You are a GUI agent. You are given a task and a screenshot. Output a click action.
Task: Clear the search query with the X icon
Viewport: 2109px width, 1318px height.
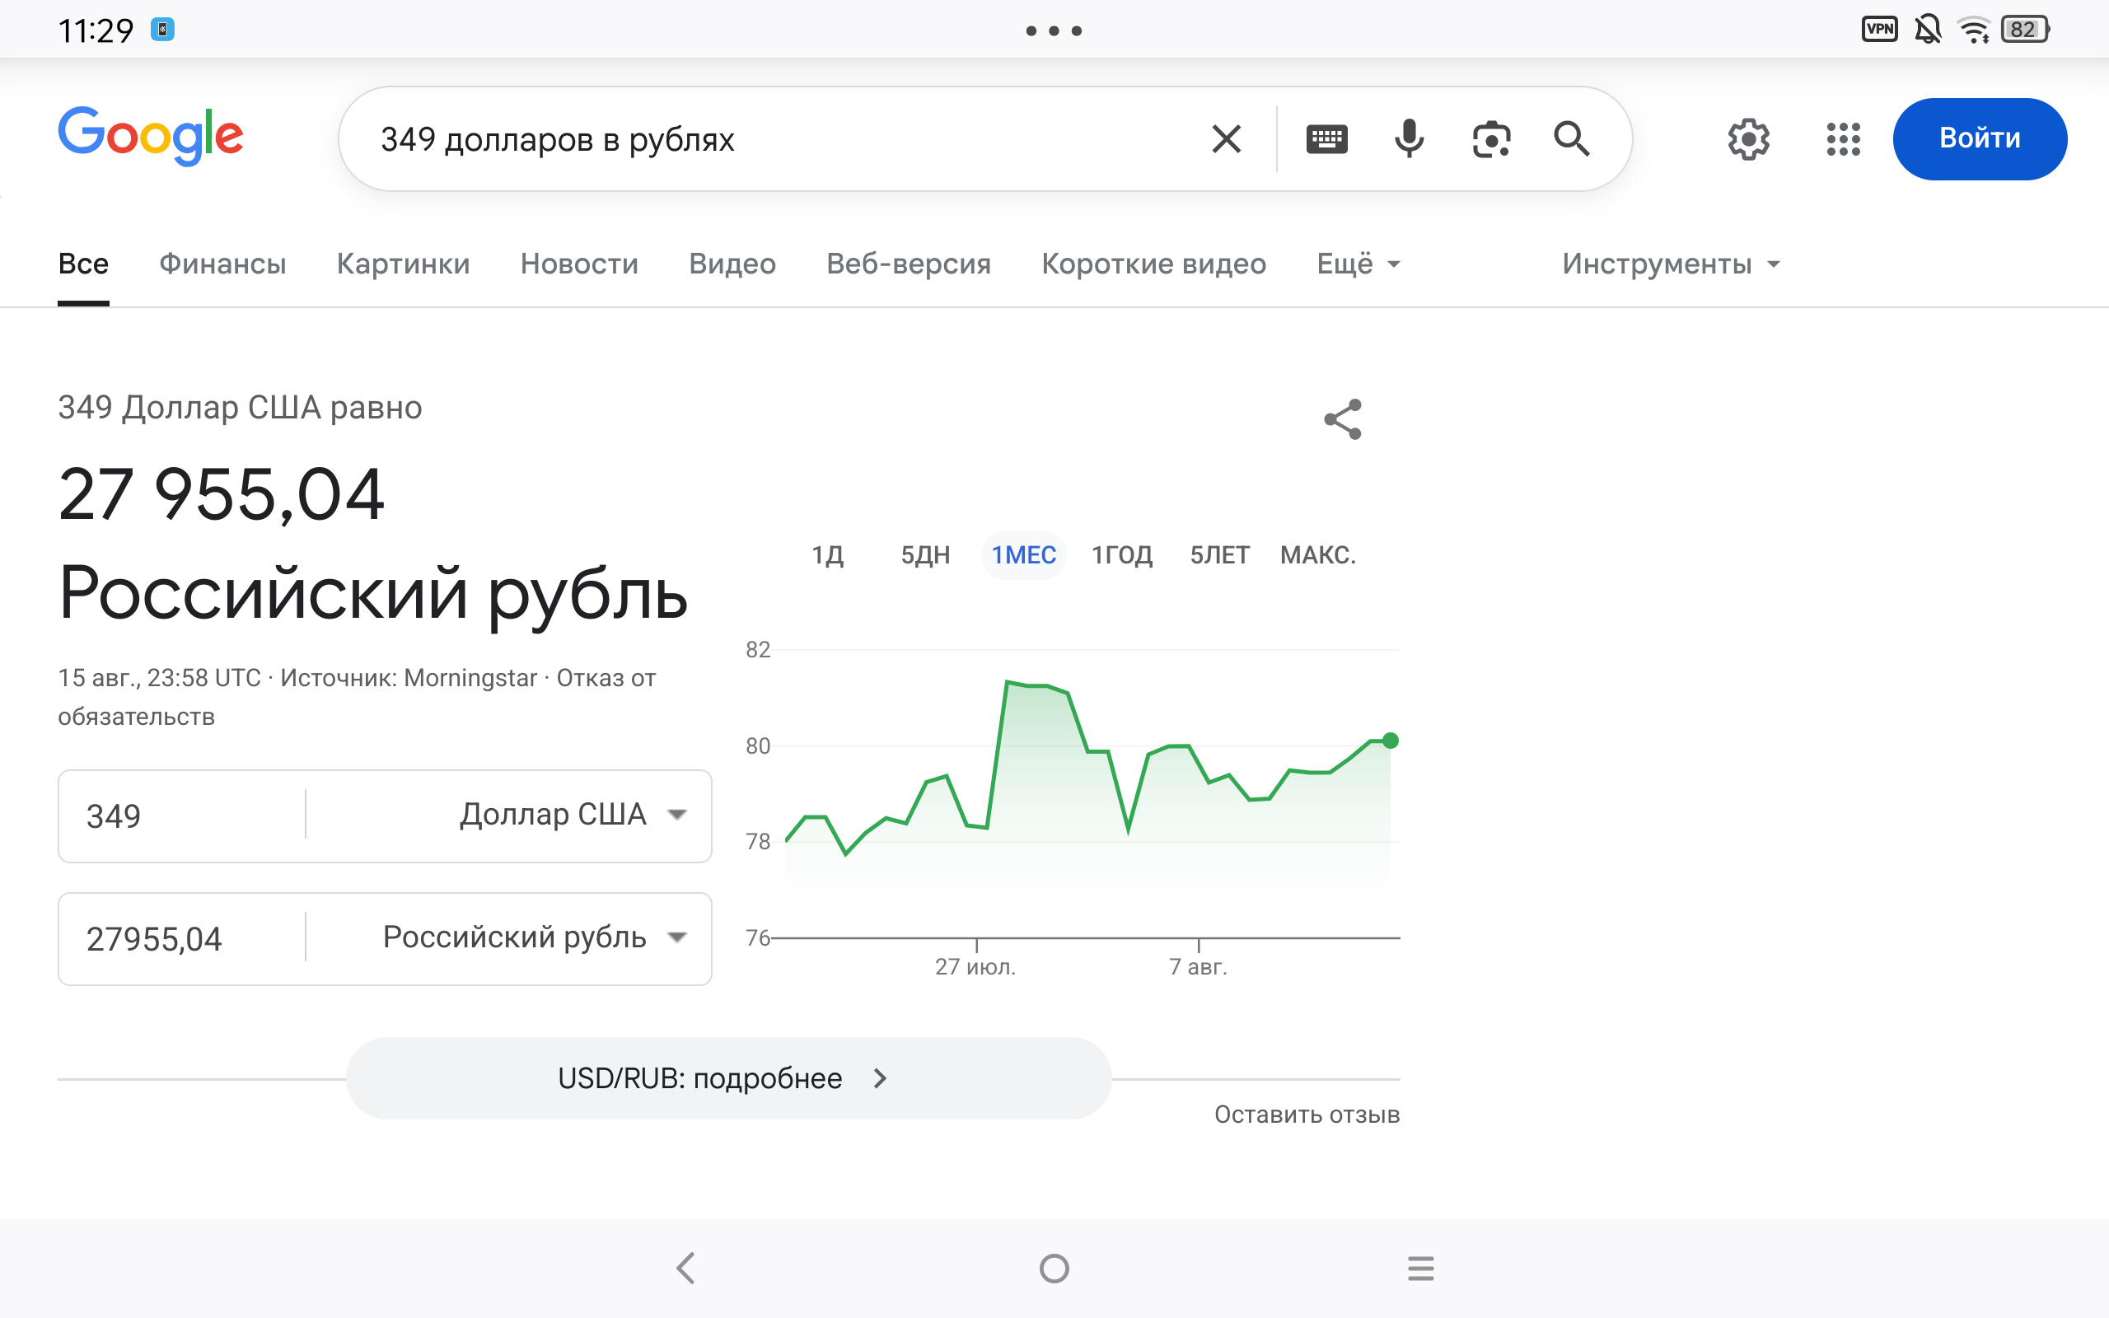pyautogui.click(x=1226, y=138)
